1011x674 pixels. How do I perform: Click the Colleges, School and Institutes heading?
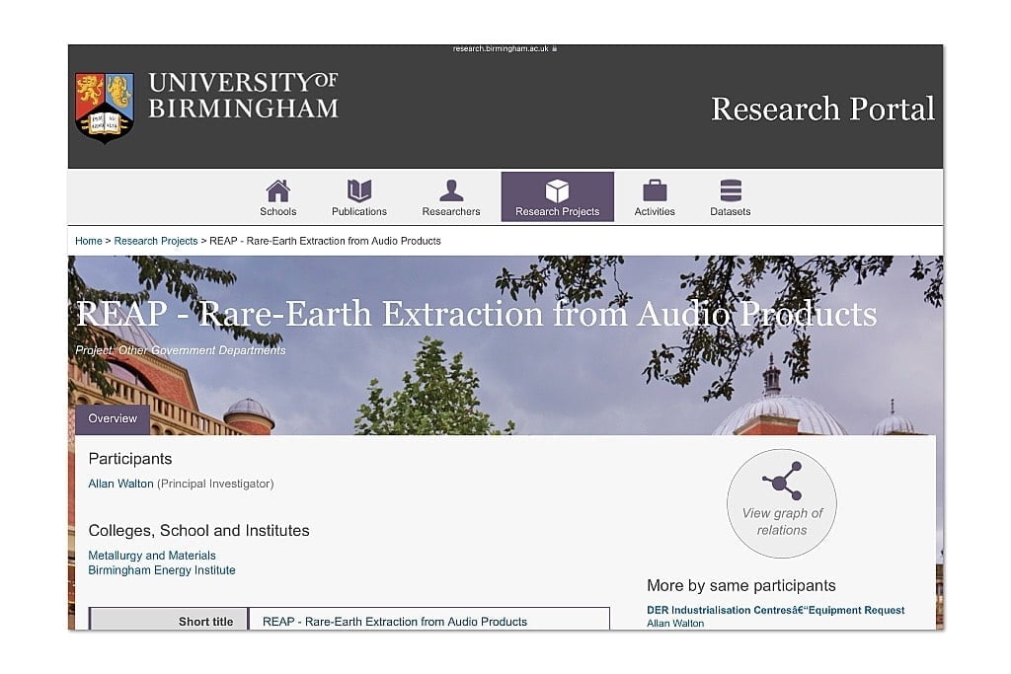198,530
